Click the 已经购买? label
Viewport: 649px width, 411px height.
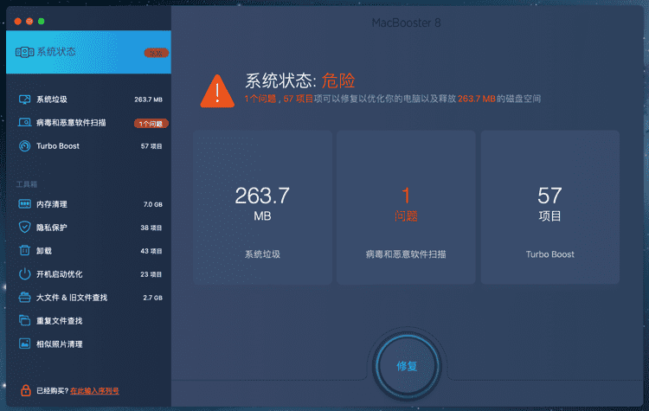(52, 391)
